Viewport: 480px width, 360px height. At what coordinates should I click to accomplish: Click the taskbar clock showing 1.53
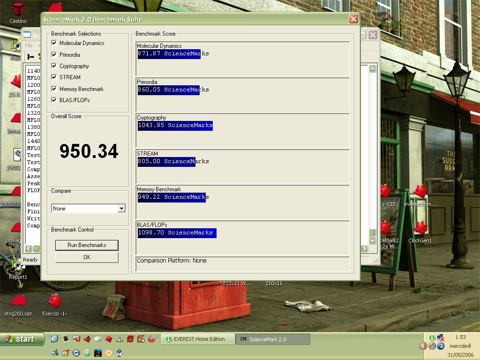coord(460,337)
